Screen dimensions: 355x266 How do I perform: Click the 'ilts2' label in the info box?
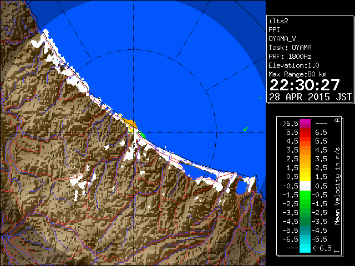pos(278,21)
